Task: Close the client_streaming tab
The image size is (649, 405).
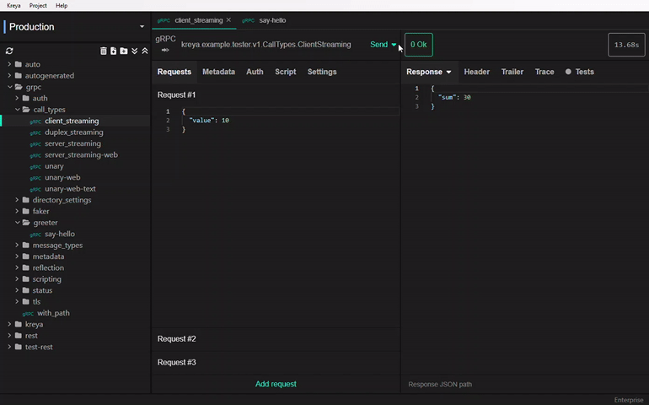Action: (x=228, y=19)
